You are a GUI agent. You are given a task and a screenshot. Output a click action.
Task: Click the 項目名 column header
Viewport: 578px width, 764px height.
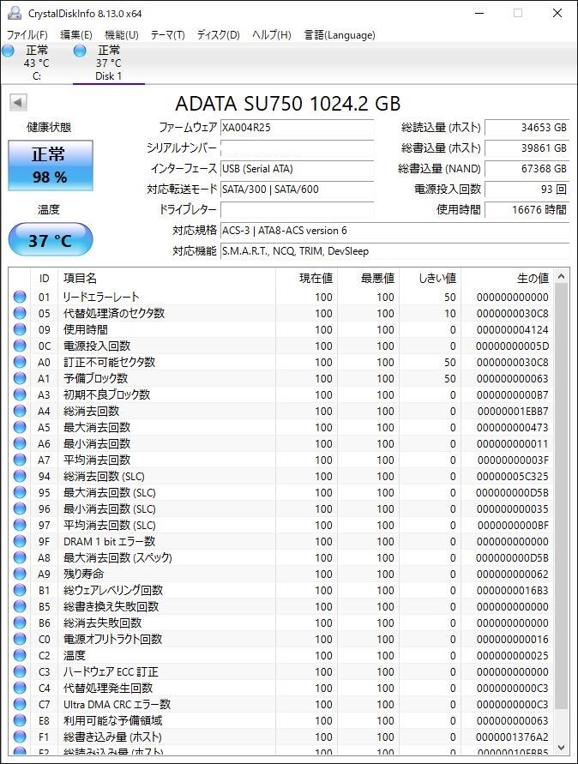click(x=166, y=278)
